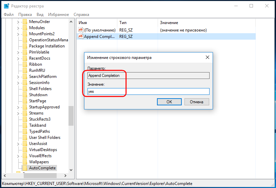
Task: Expand the Modules key
Action: point(18,28)
